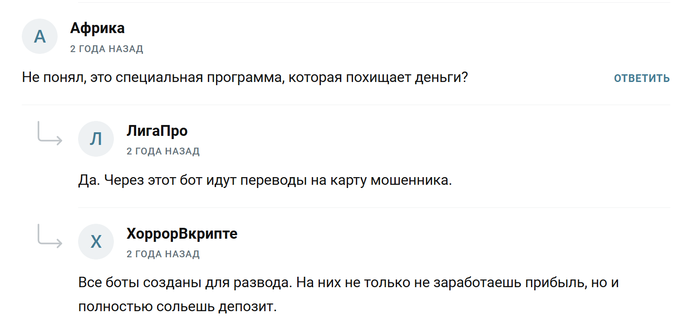Viewport: 683px width, 332px height.
Task: Click the round "А" avatar of Африка
Action: (x=40, y=36)
